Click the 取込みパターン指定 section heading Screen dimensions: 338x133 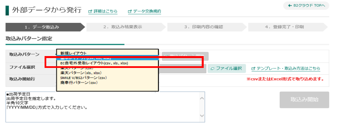click(29, 39)
